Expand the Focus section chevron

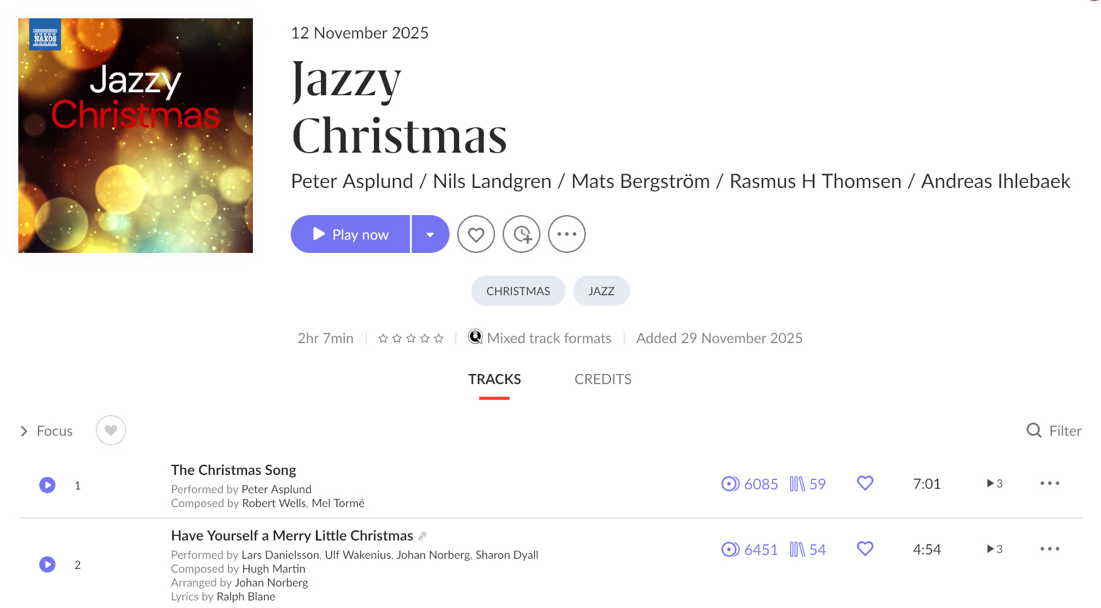point(24,431)
